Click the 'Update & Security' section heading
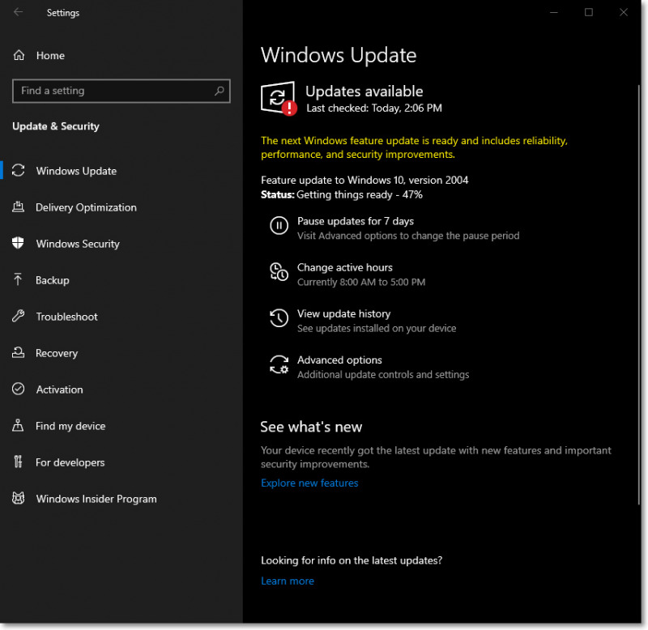The width and height of the screenshot is (648, 630). pyautogui.click(x=56, y=126)
